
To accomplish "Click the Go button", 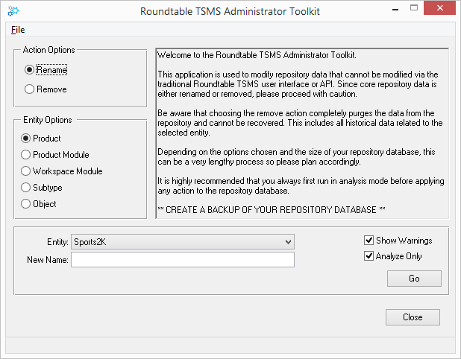I will click(414, 279).
